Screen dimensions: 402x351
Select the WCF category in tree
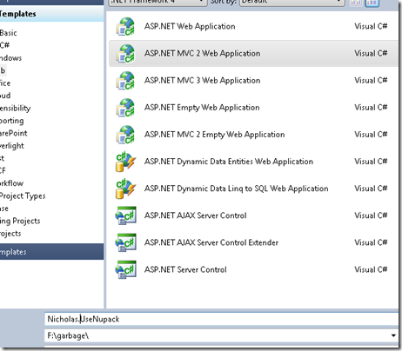coord(3,170)
